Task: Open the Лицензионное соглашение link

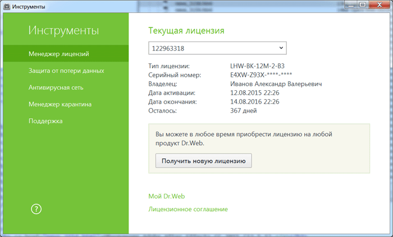Action: click(188, 209)
